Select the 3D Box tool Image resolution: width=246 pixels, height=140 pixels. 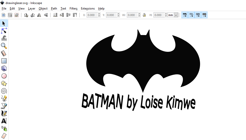click(4, 68)
